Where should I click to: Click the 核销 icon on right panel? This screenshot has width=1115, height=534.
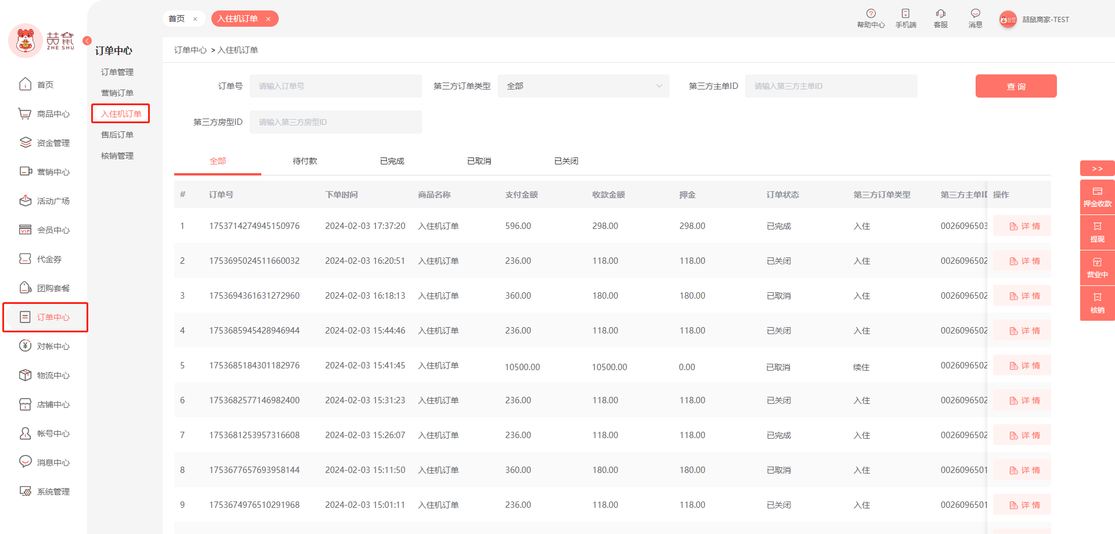click(1097, 298)
